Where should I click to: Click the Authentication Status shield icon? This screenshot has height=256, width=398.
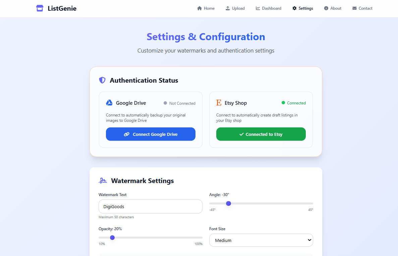(x=102, y=80)
